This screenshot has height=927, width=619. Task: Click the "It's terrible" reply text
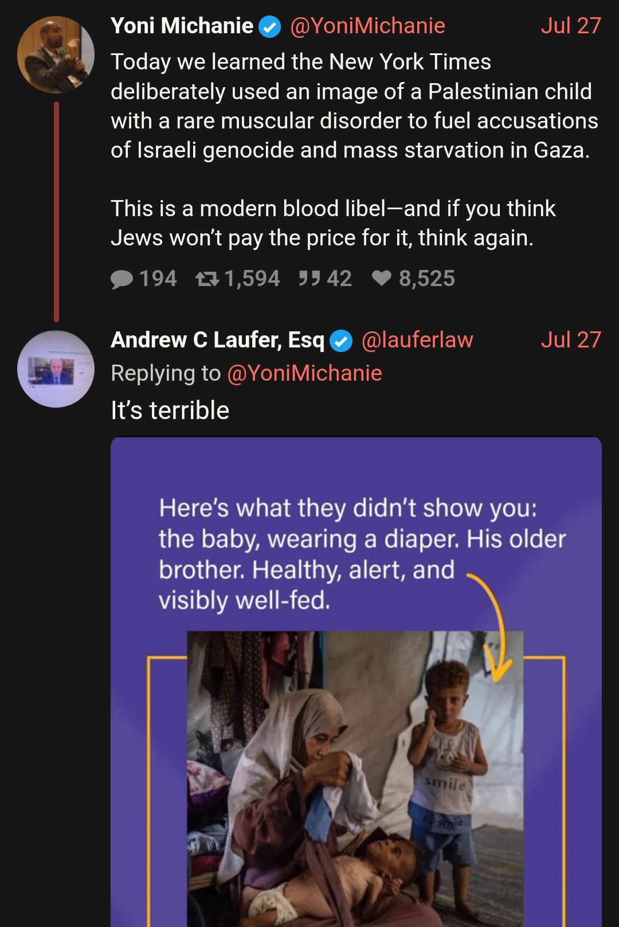[170, 410]
